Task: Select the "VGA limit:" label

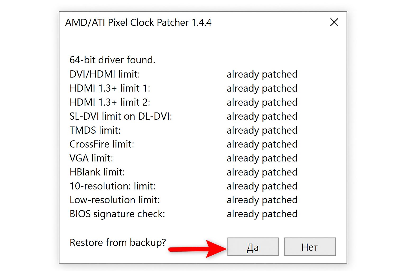Action: [91, 158]
